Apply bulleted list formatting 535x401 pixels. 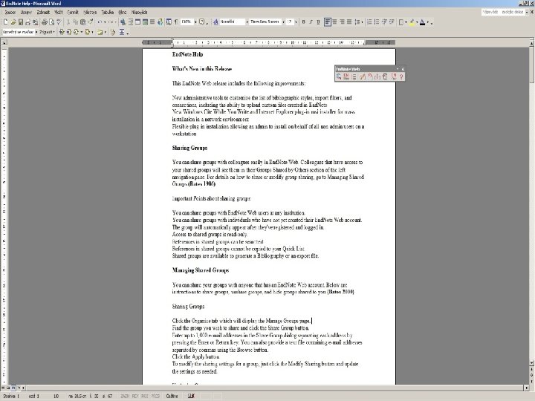377,22
